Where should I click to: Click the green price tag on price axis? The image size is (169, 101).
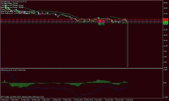point(166,23)
